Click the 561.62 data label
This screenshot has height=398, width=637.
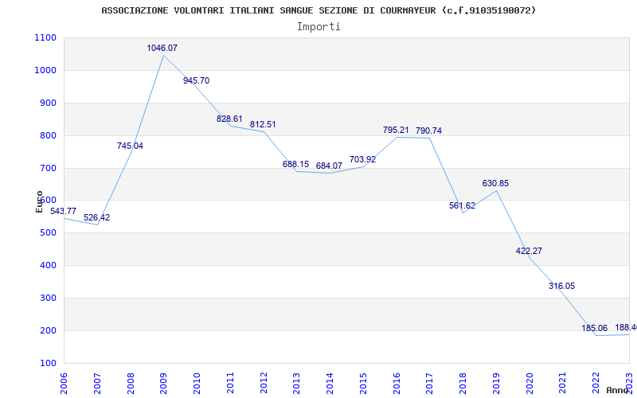[462, 206]
